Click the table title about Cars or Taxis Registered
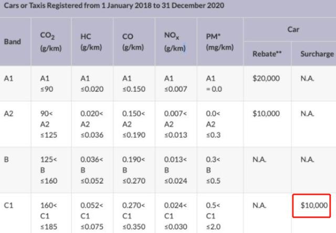The height and width of the screenshot is (233, 336). point(114,6)
